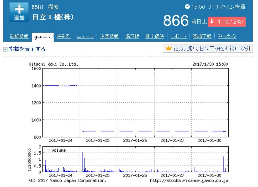The image size is (258, 187).
Task: Open the レポート tab
Action: pyautogui.click(x=178, y=36)
